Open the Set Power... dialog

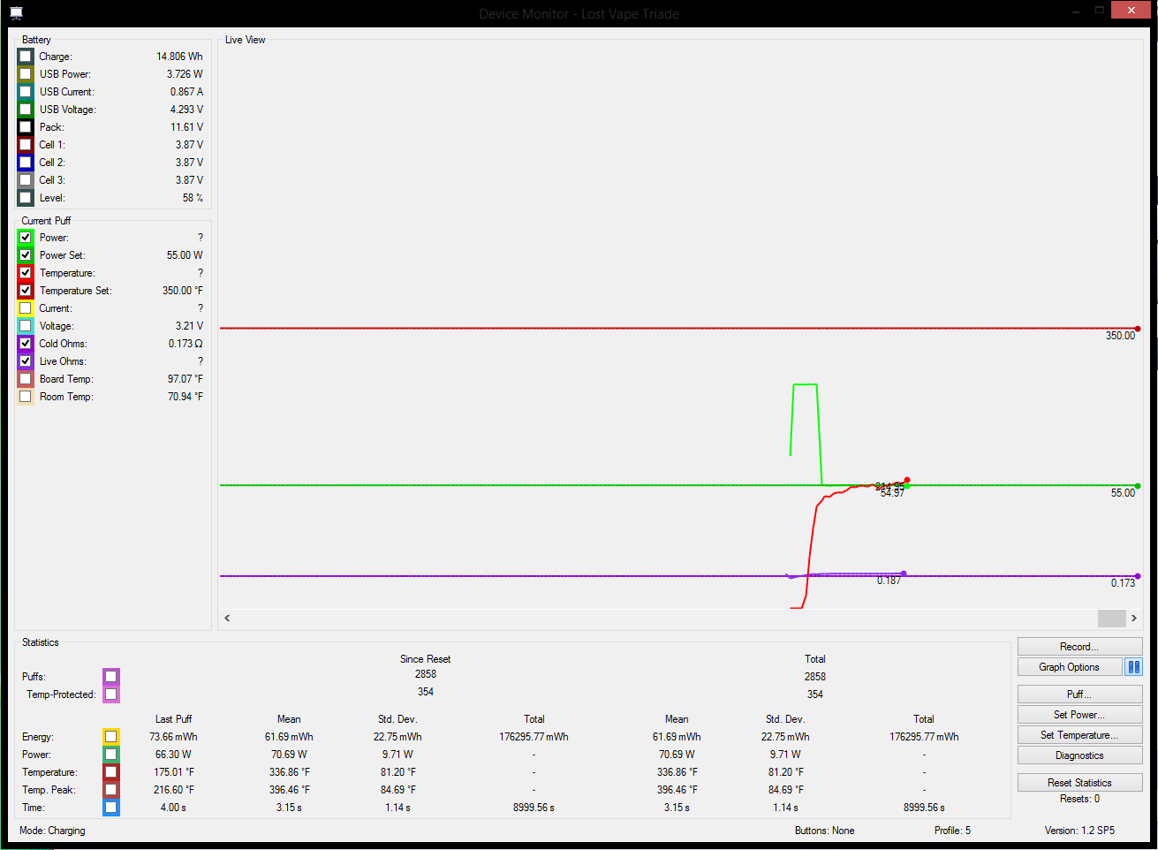1079,715
